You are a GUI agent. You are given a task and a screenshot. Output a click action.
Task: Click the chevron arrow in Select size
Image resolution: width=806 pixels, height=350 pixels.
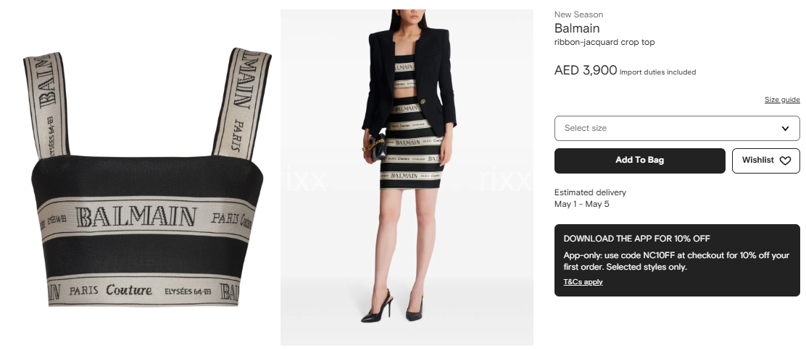pyautogui.click(x=785, y=128)
